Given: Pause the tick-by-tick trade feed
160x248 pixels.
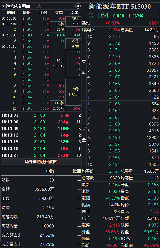Looking at the screenshot, I should (78, 6).
